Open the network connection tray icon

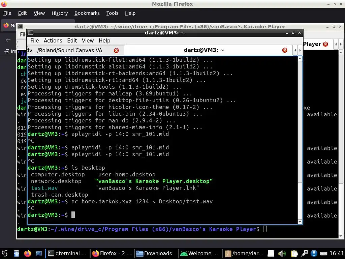(304, 254)
